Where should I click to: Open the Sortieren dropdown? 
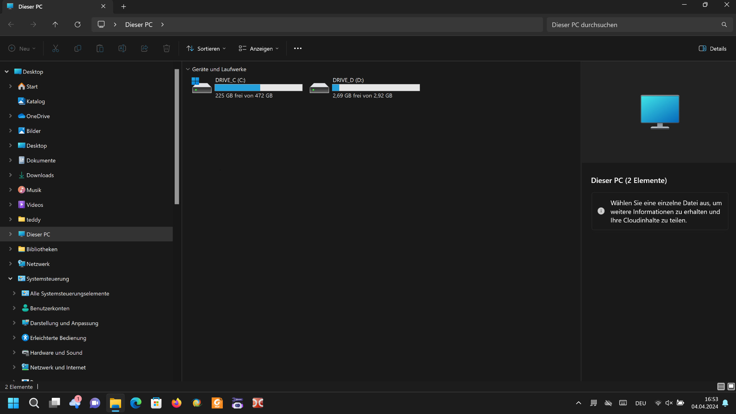click(206, 49)
